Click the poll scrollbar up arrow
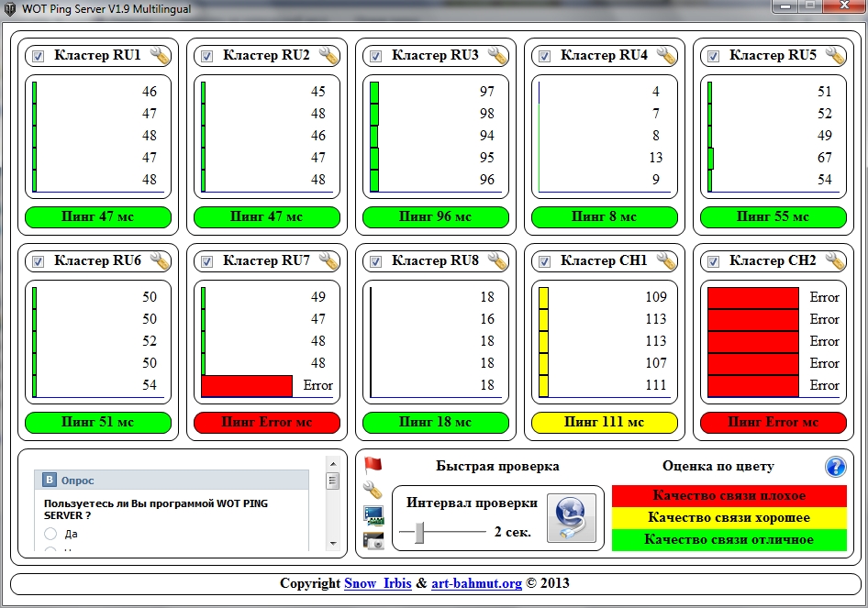 [332, 464]
